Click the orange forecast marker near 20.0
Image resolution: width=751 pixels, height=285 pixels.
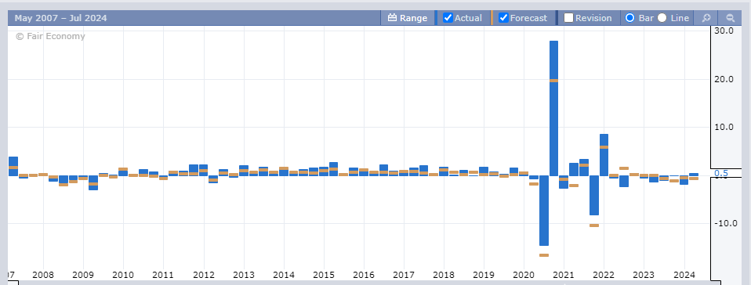553,81
